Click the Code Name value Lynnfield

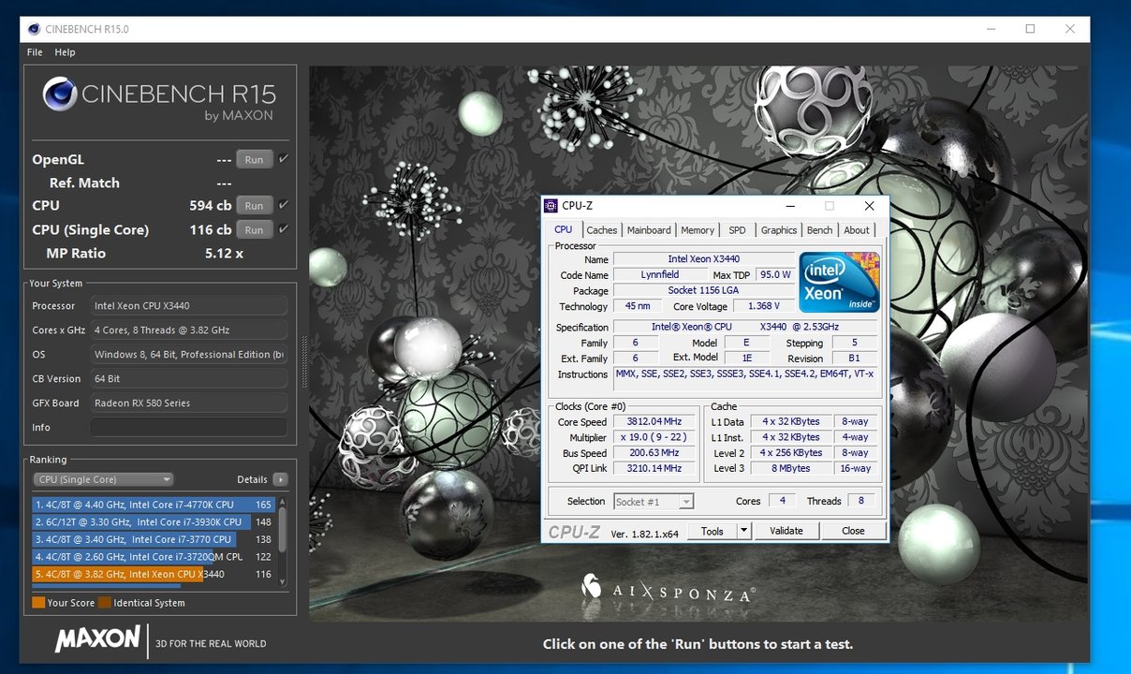660,275
